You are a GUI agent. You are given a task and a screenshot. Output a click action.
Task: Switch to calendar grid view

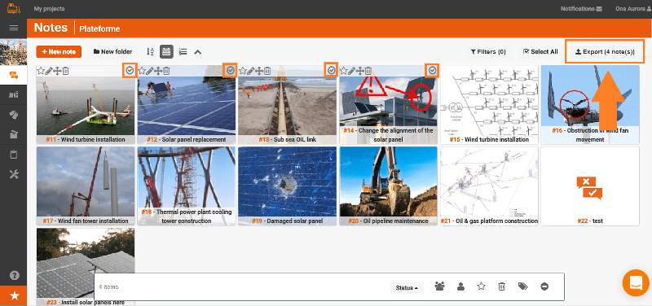[x=166, y=51]
